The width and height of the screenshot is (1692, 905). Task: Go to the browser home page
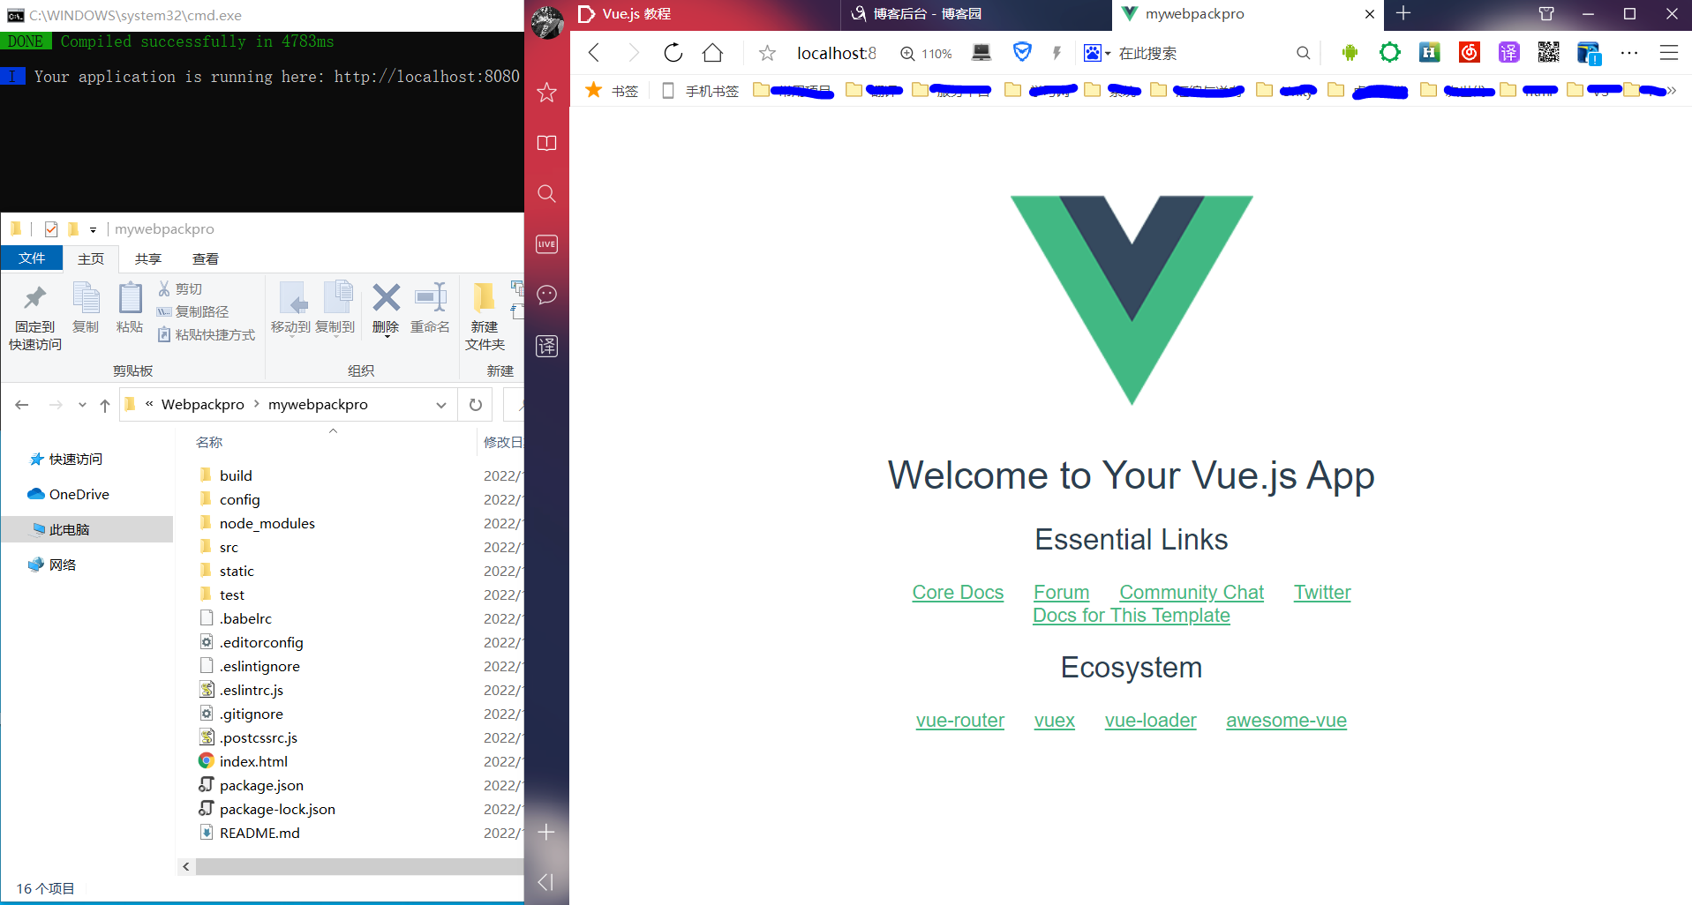[713, 53]
